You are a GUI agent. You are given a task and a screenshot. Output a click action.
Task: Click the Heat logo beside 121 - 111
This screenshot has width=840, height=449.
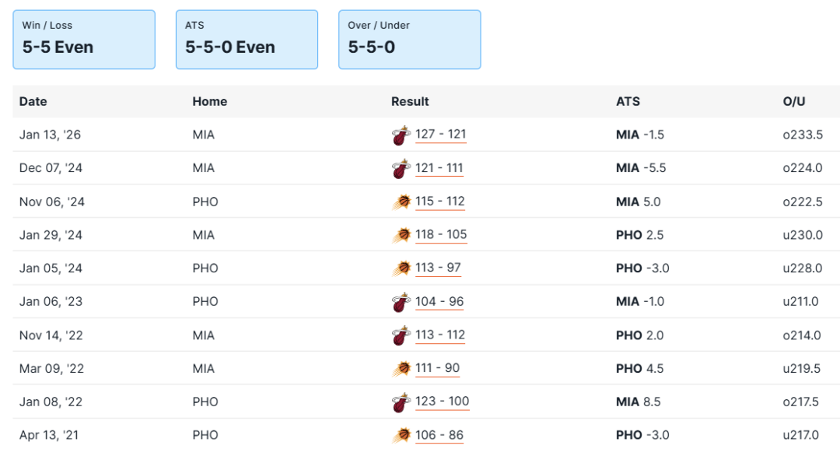click(401, 169)
